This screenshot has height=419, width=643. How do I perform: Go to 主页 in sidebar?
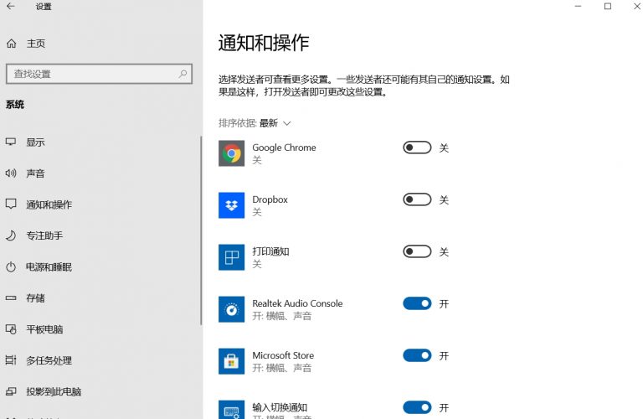pyautogui.click(x=36, y=43)
